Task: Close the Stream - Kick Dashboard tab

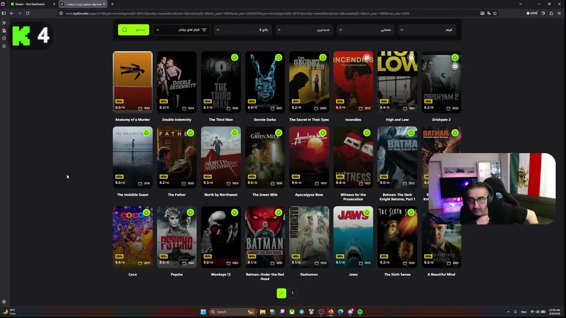Action: tap(54, 4)
